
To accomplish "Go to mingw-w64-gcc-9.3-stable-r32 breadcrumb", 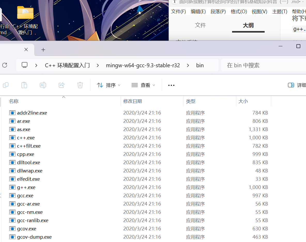I will (x=143, y=65).
